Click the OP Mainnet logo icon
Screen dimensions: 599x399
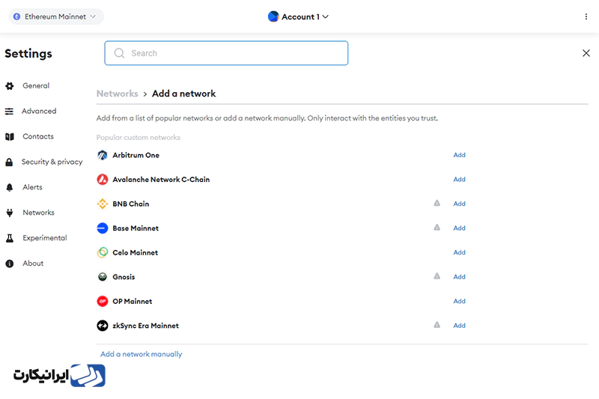(103, 301)
